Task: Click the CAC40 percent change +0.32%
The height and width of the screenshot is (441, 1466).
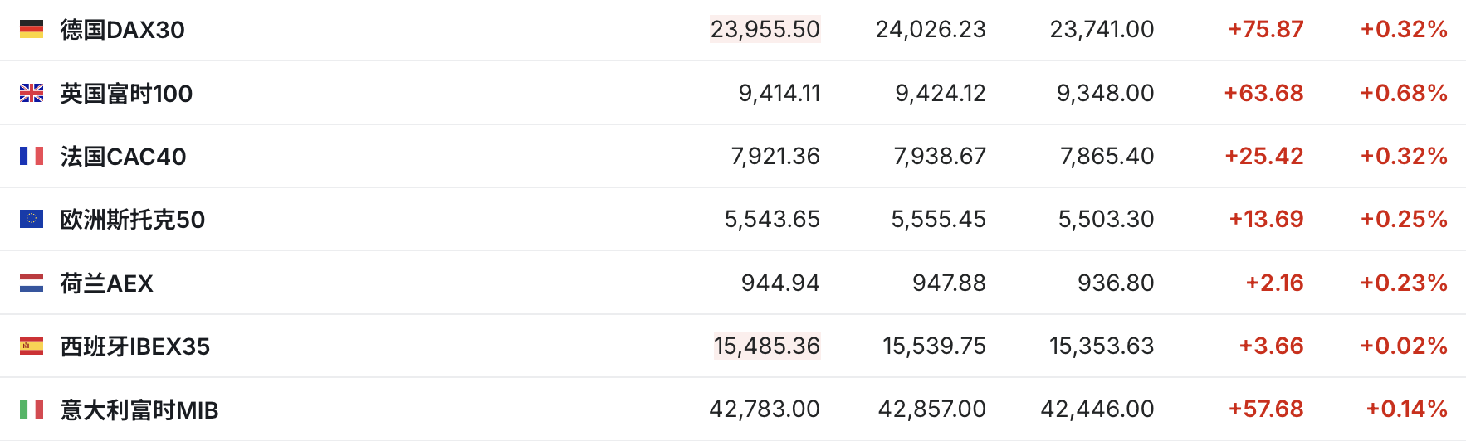Action: click(x=1403, y=156)
